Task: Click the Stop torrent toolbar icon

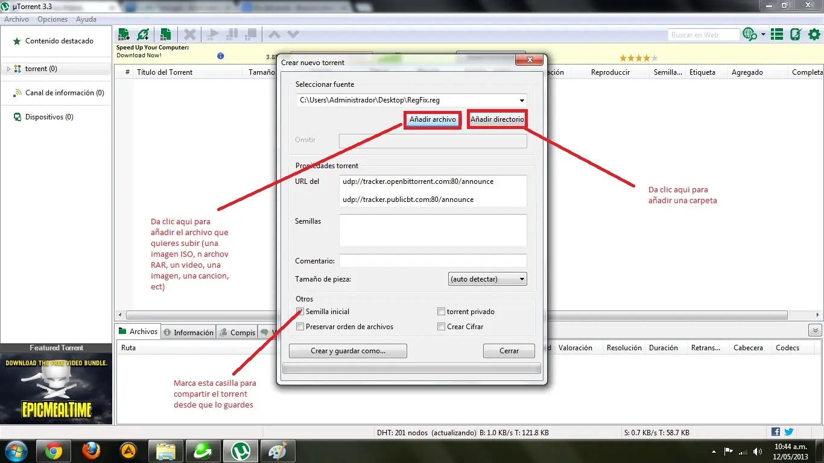Action: (252, 34)
